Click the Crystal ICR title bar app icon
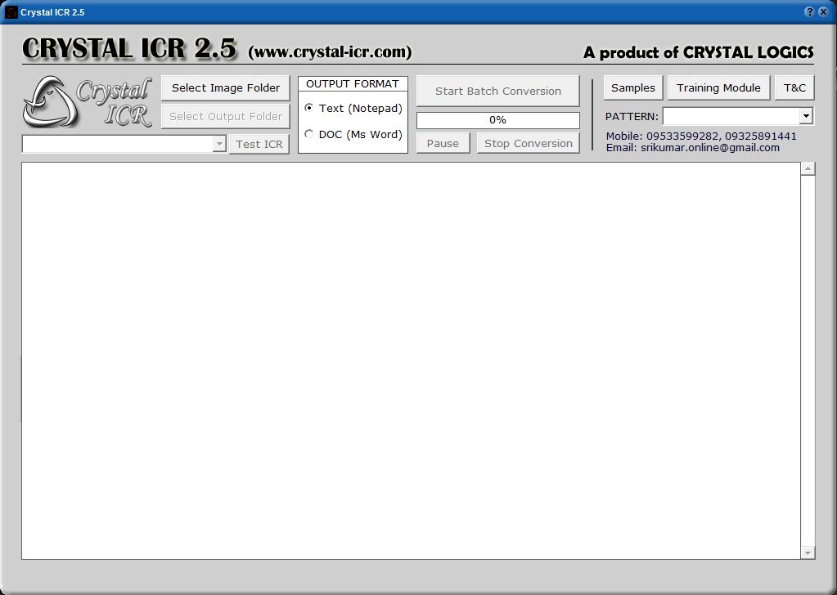The width and height of the screenshot is (837, 595). click(11, 11)
